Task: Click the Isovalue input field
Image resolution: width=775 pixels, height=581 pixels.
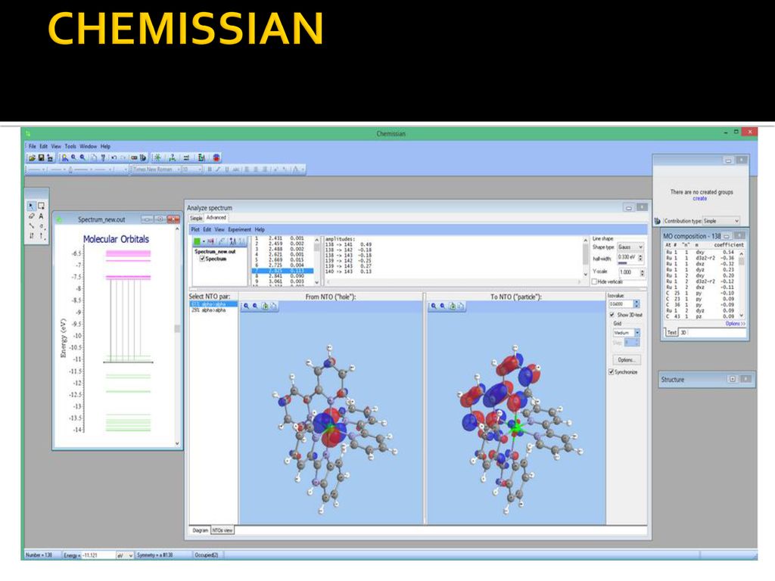Action: pos(621,304)
